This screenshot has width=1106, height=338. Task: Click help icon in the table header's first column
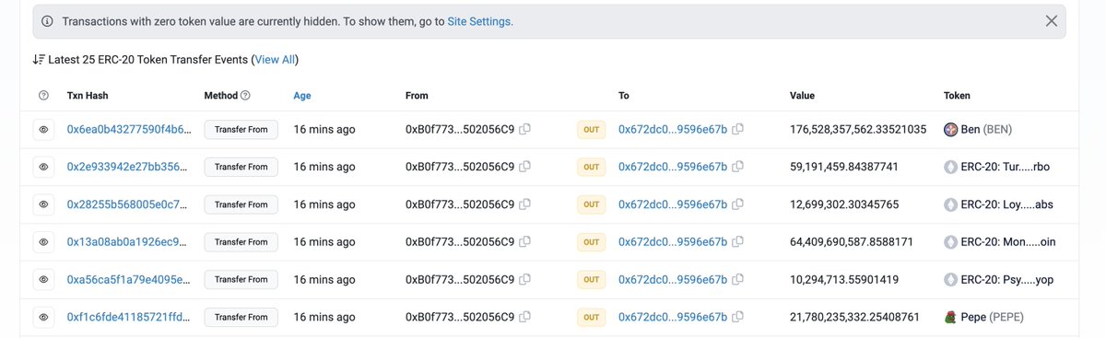tap(43, 96)
